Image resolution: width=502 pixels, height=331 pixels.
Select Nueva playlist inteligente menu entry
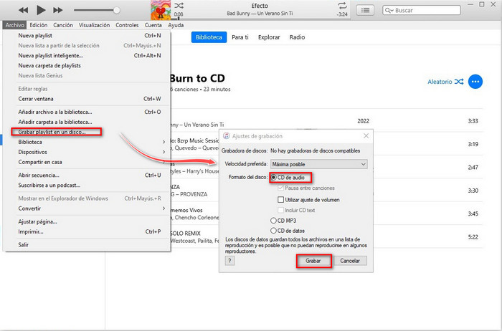[87, 55]
